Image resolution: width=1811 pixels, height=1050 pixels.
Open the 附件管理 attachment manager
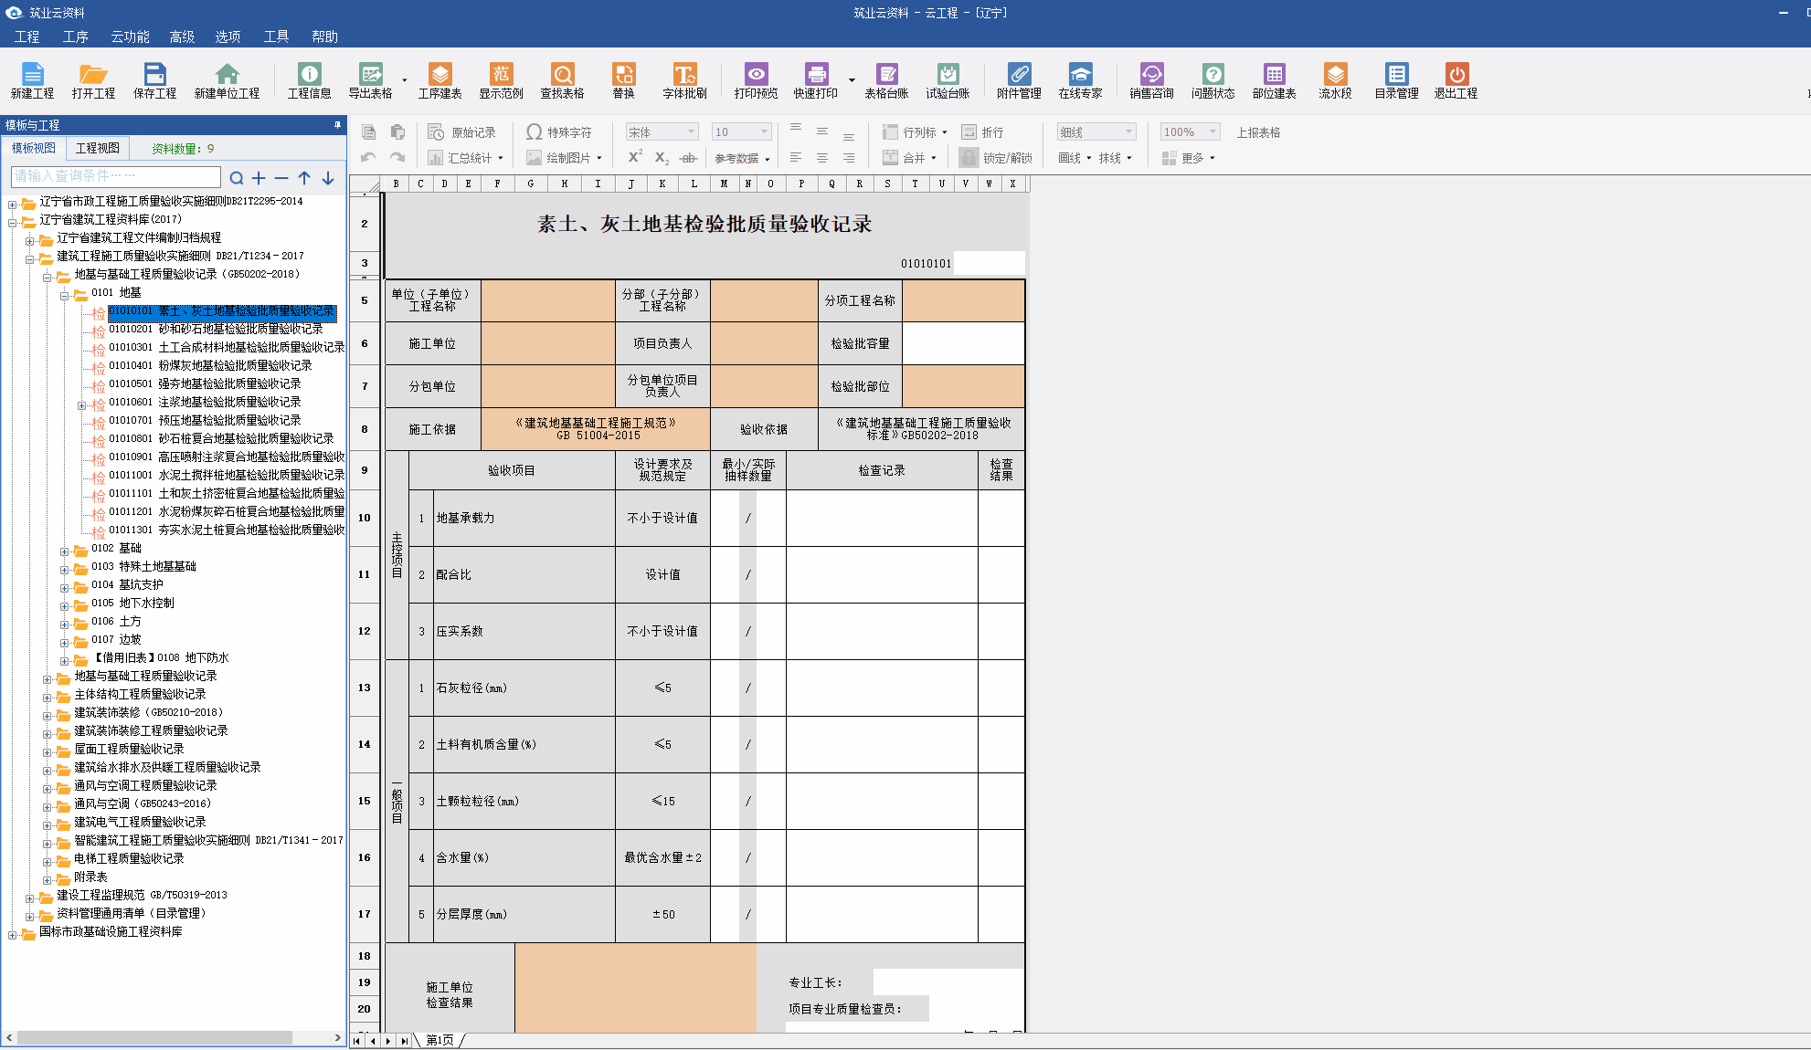pos(1020,80)
